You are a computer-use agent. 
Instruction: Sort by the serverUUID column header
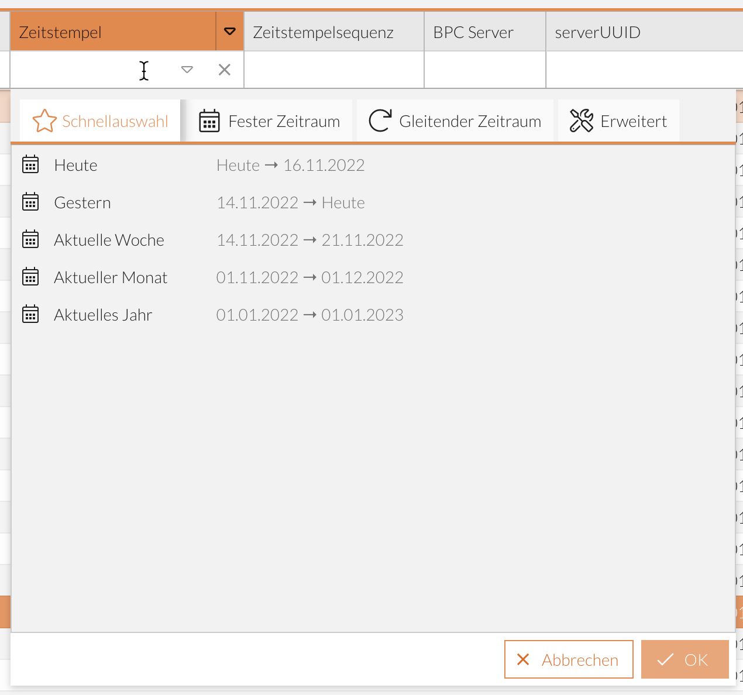point(597,32)
